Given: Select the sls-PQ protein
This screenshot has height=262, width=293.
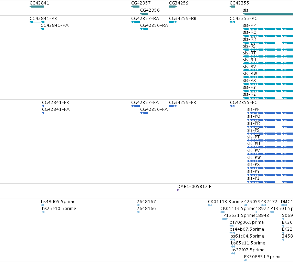Looking at the screenshot, I should point(270,120).
